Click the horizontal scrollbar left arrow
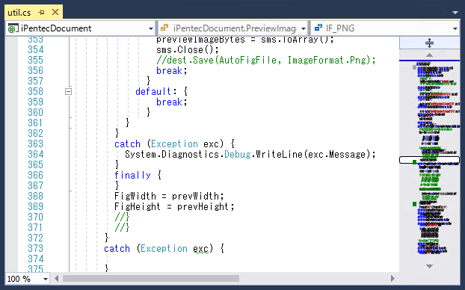The height and width of the screenshot is (290, 465). [x=56, y=279]
